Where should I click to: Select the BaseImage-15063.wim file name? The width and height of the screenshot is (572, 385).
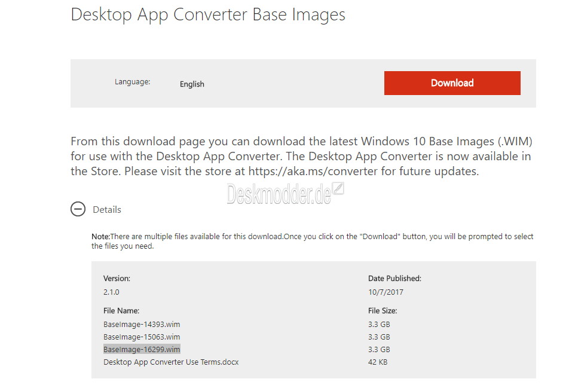142,337
